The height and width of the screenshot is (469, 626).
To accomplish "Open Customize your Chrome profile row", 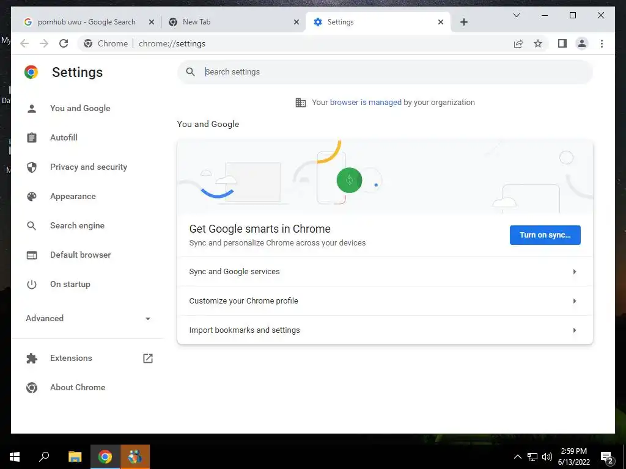I will 385,300.
